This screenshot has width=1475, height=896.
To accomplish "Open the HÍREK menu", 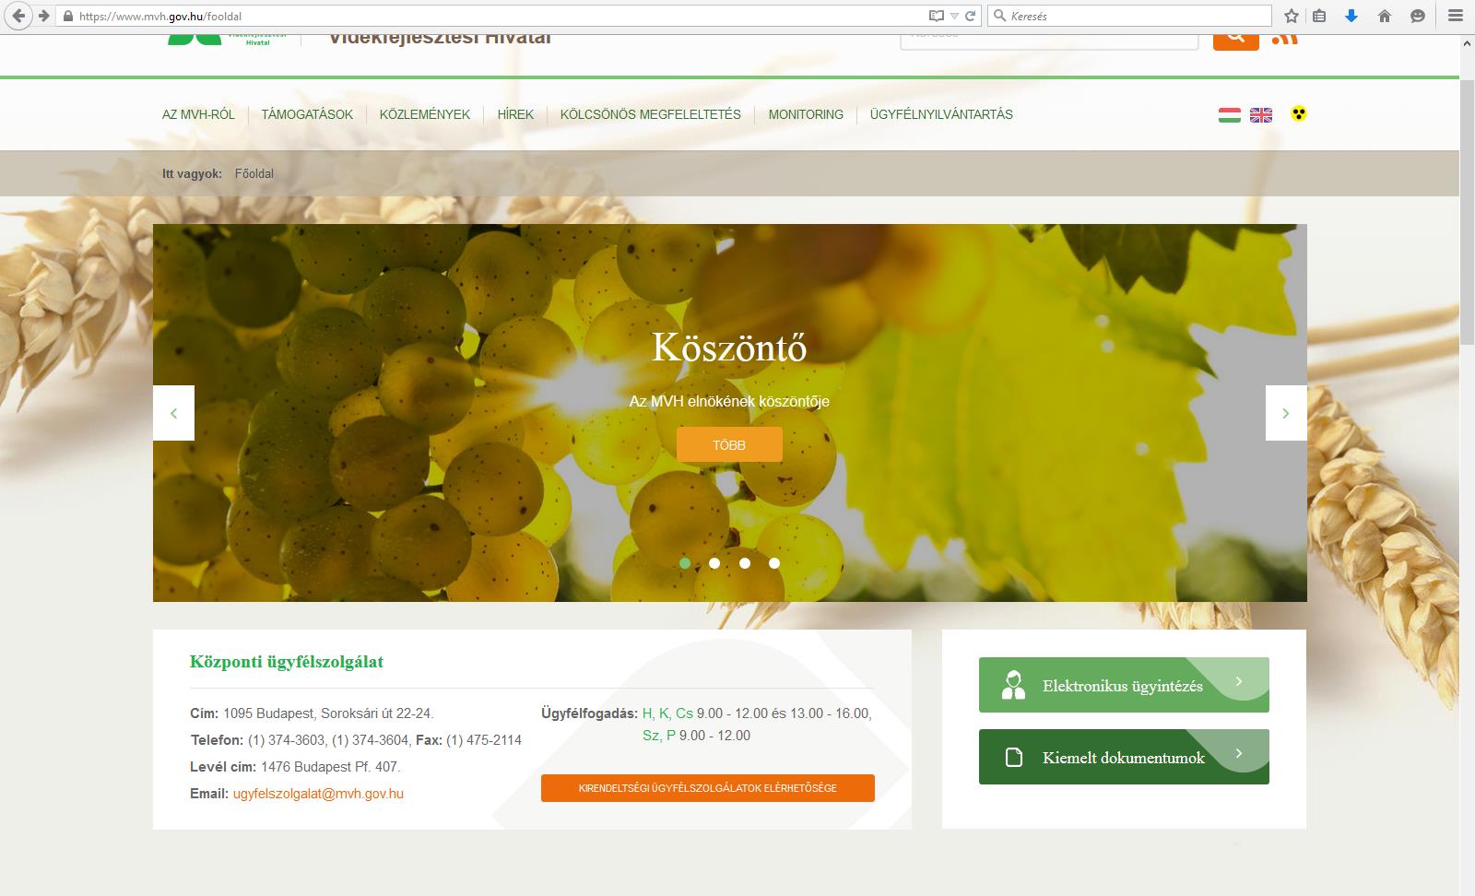I will click(x=515, y=114).
